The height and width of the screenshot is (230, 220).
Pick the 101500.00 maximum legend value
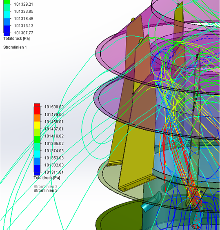[54, 107]
